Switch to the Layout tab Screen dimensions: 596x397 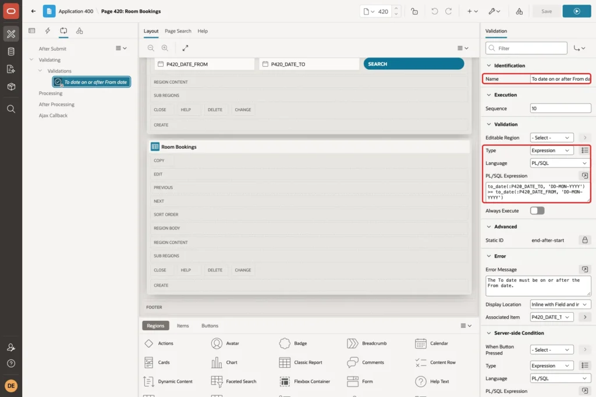(x=151, y=31)
